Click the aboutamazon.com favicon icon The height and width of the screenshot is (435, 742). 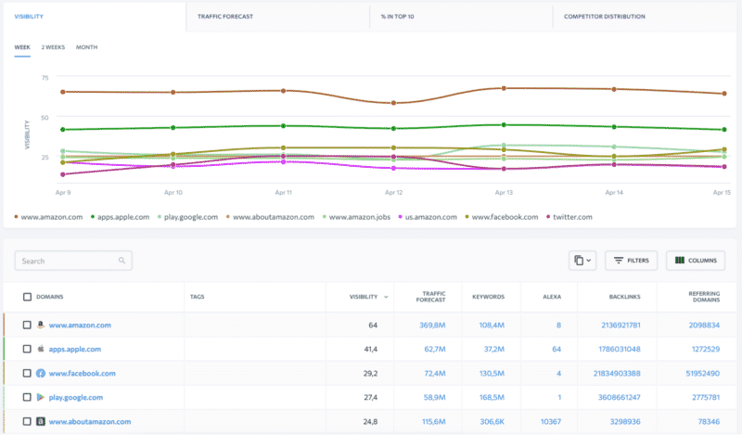pos(41,422)
